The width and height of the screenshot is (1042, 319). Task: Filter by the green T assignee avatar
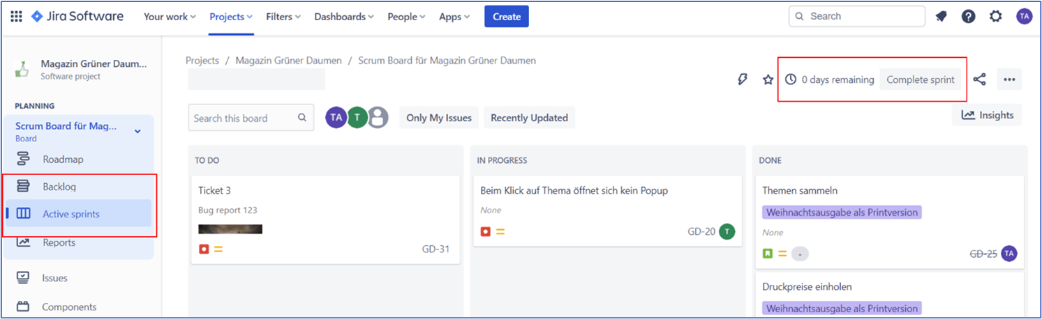[357, 118]
